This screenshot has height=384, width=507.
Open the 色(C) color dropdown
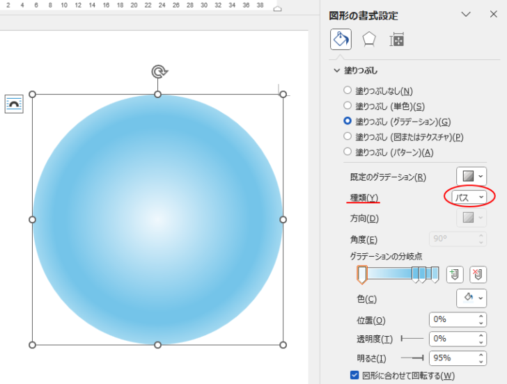pos(471,298)
